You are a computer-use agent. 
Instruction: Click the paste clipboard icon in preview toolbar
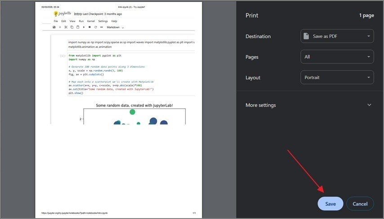[x=78, y=27]
